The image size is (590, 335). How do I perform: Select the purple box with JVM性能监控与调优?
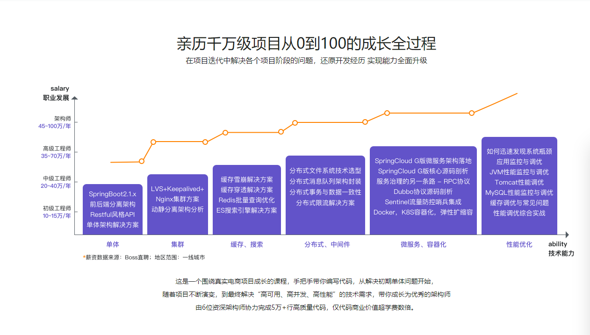[x=519, y=185]
